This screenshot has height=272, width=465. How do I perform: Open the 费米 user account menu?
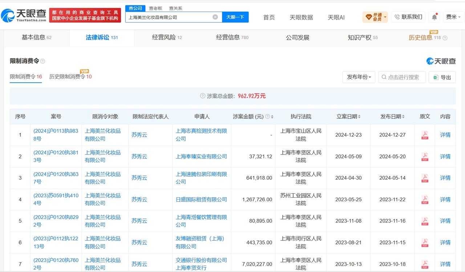pyautogui.click(x=453, y=17)
